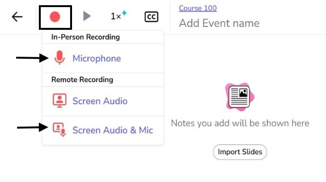Screen dimensions: 326x182
Task: Click the Remote Recording header
Action: pyautogui.click(x=82, y=80)
